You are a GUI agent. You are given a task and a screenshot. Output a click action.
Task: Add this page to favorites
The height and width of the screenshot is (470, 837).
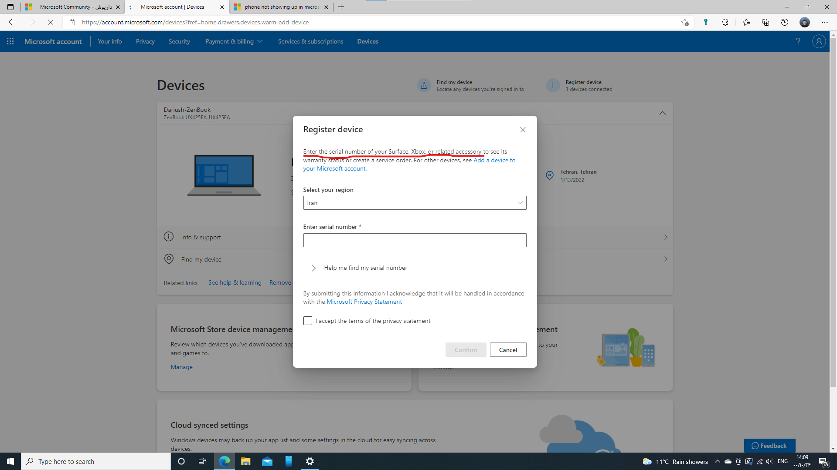point(685,22)
